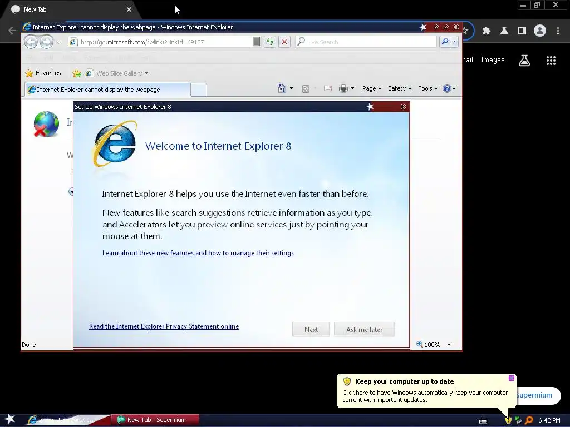Click the yellow security shield tray icon
570x427 pixels.
point(508,420)
